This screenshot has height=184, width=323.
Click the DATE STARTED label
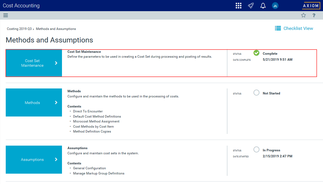click(x=241, y=157)
